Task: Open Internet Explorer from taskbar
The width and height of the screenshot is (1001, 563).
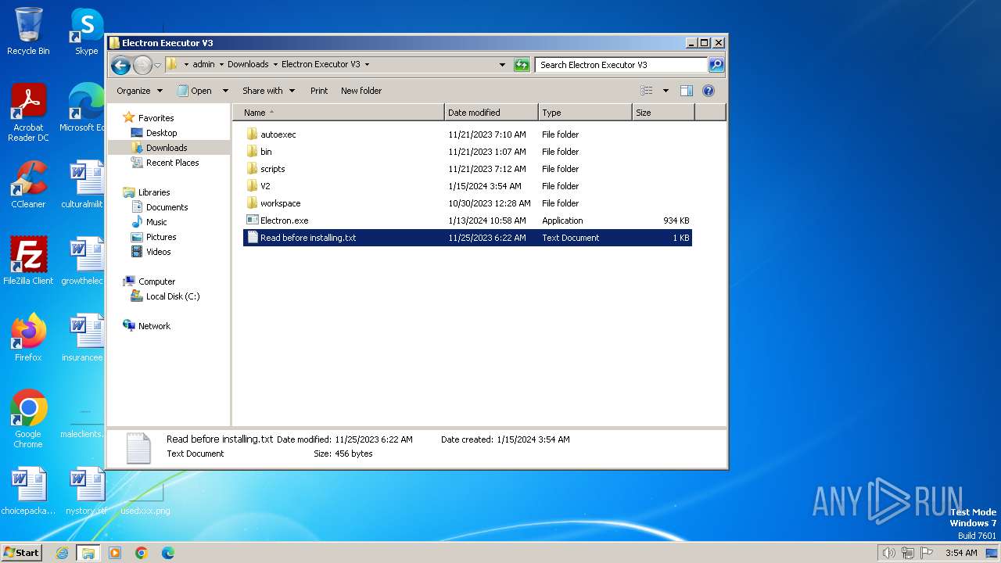Action: click(x=62, y=553)
